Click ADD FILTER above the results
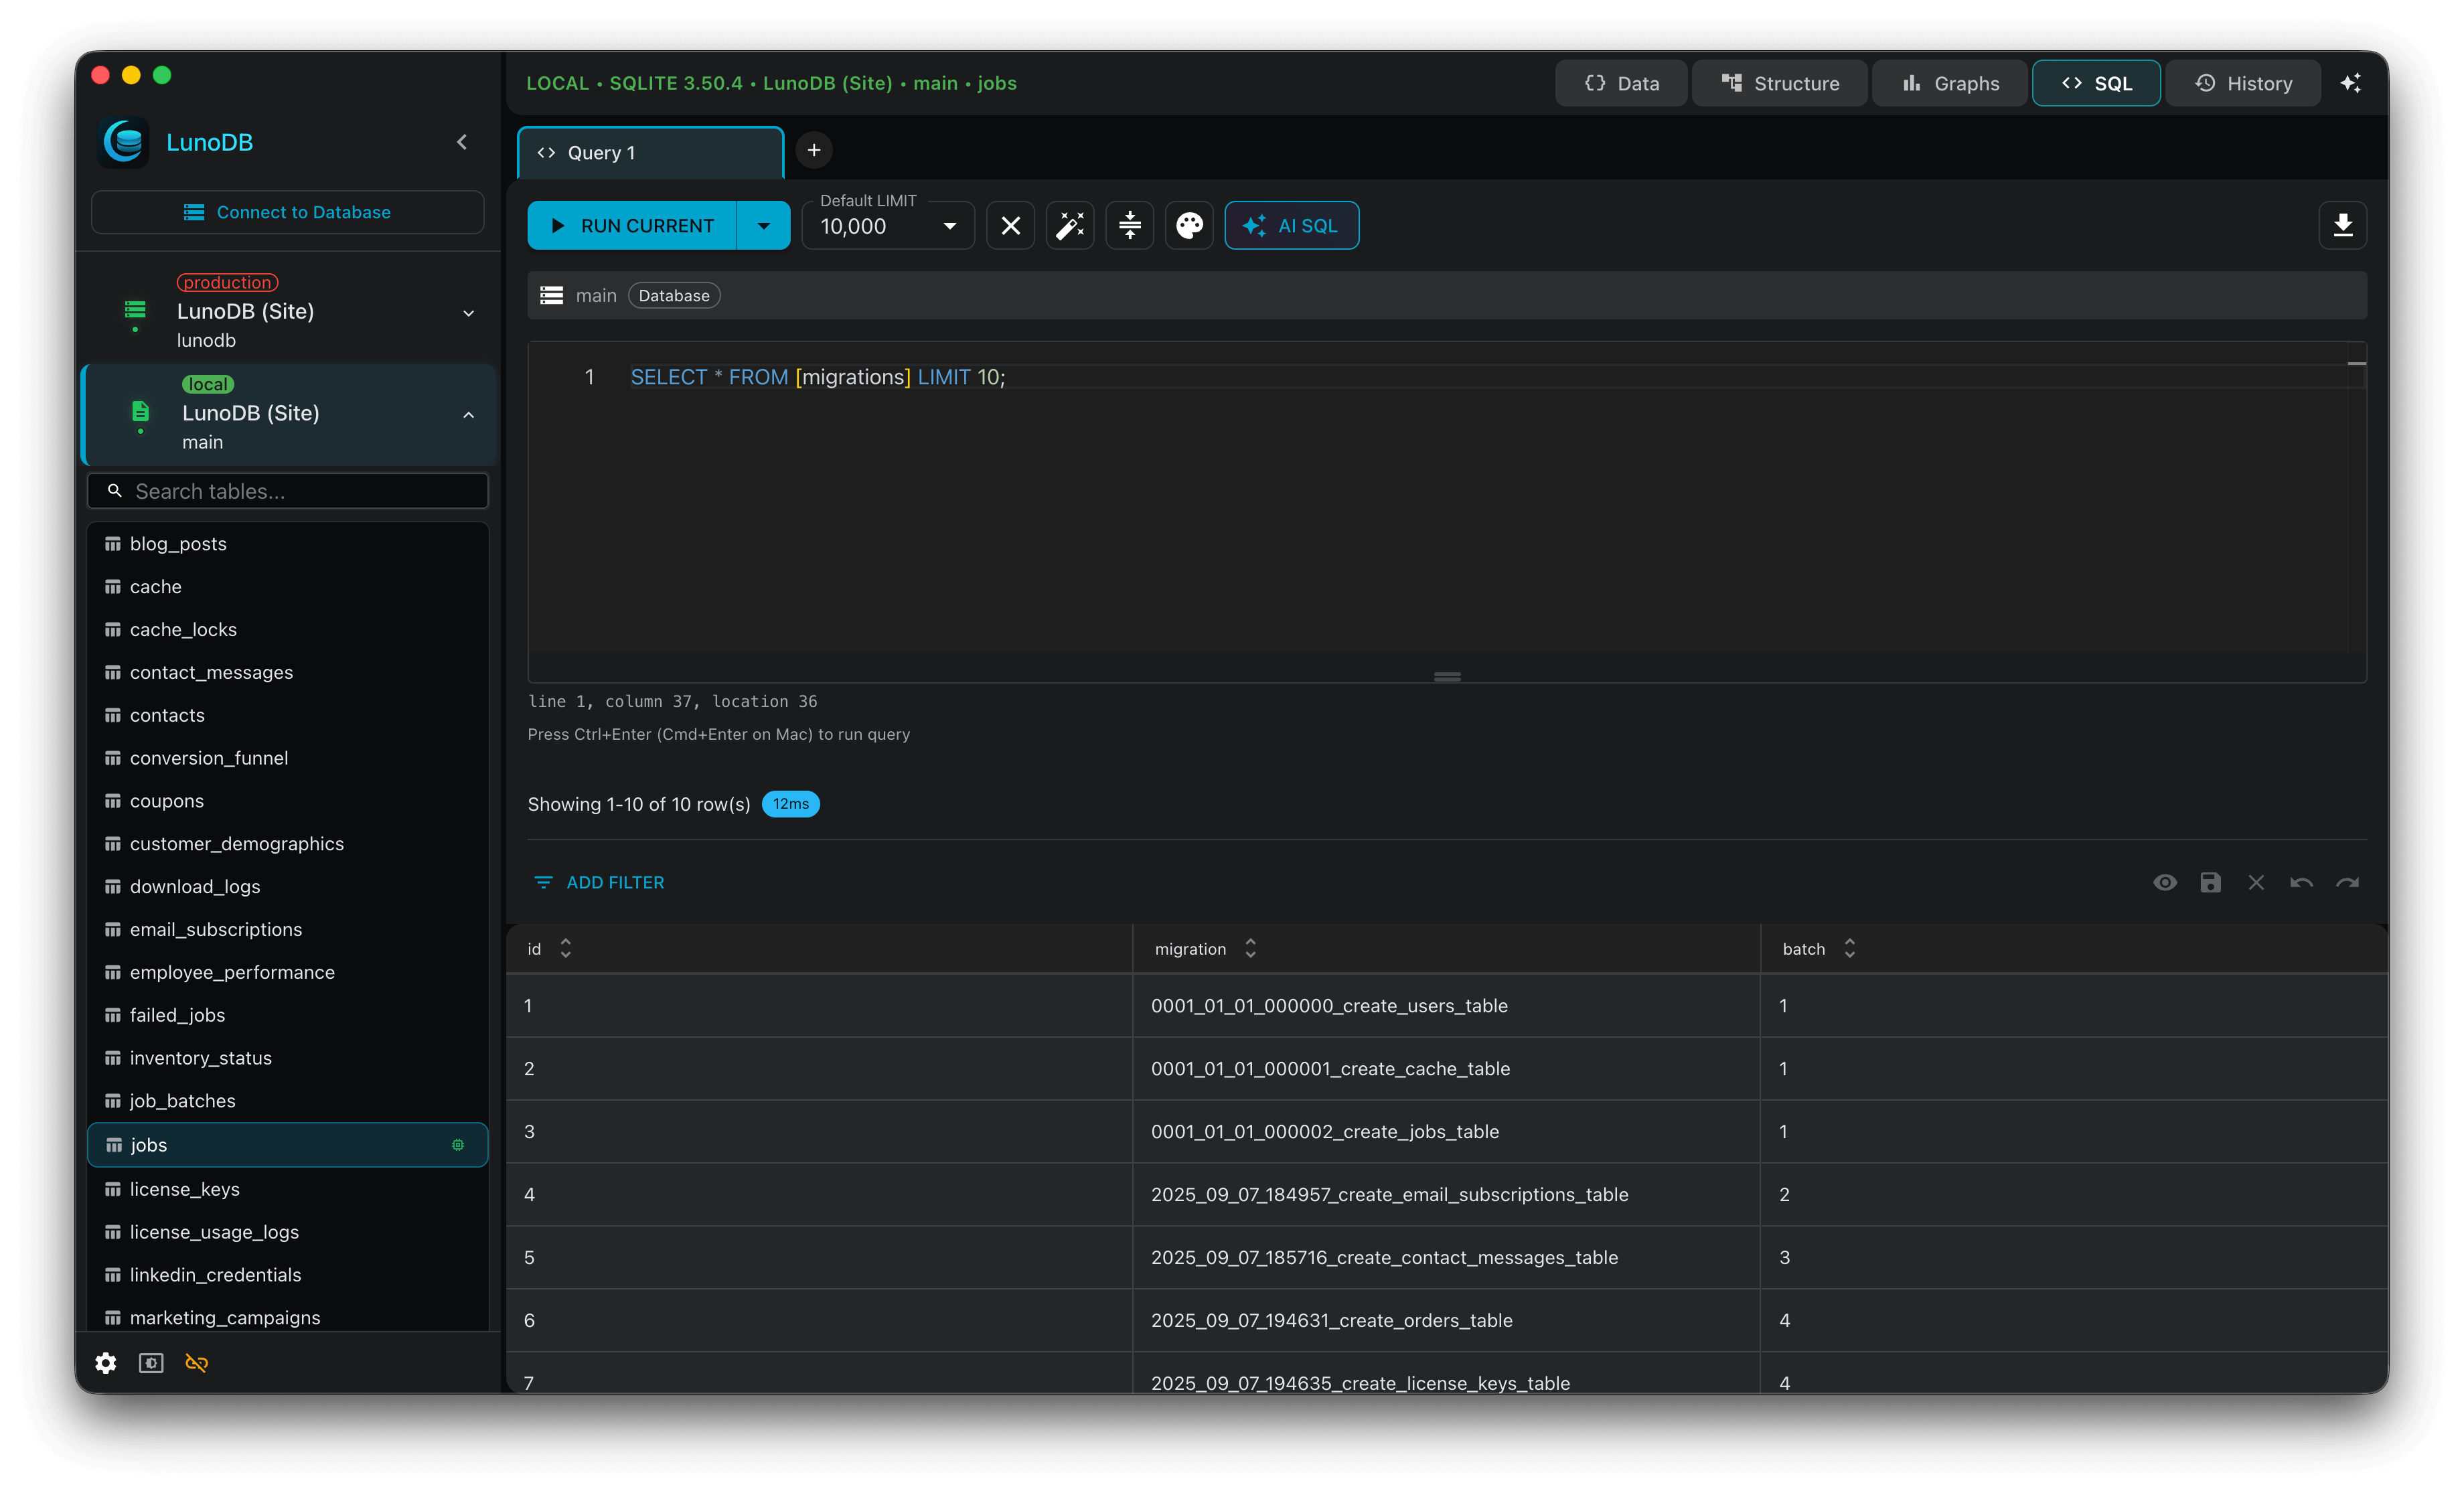 click(599, 882)
